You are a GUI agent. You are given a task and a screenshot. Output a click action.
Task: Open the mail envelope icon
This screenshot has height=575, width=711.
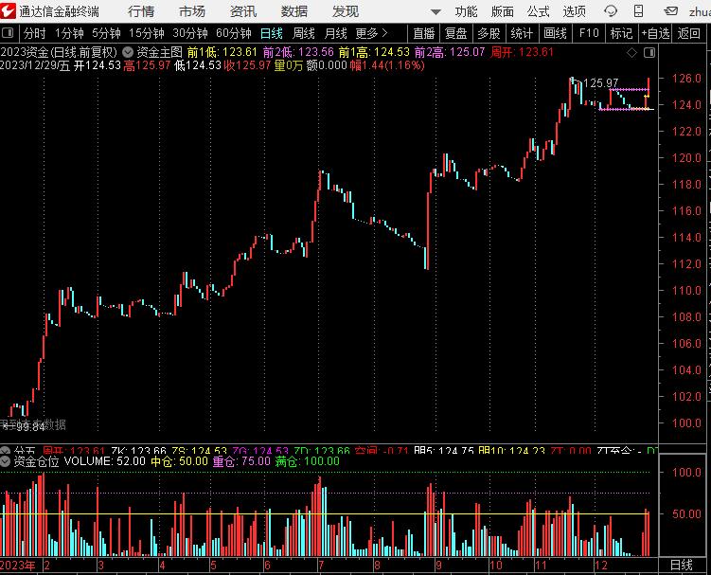(x=670, y=10)
